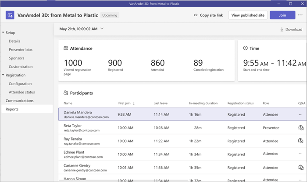This screenshot has width=307, height=182.
Task: Open Presenter bios in sidebar
Action: tap(20, 50)
